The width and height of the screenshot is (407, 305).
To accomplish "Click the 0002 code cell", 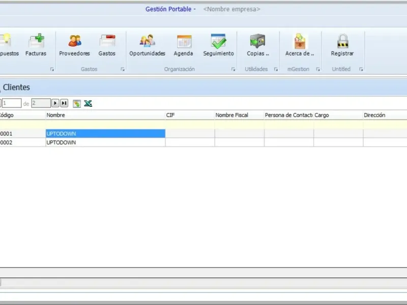I will (22, 142).
